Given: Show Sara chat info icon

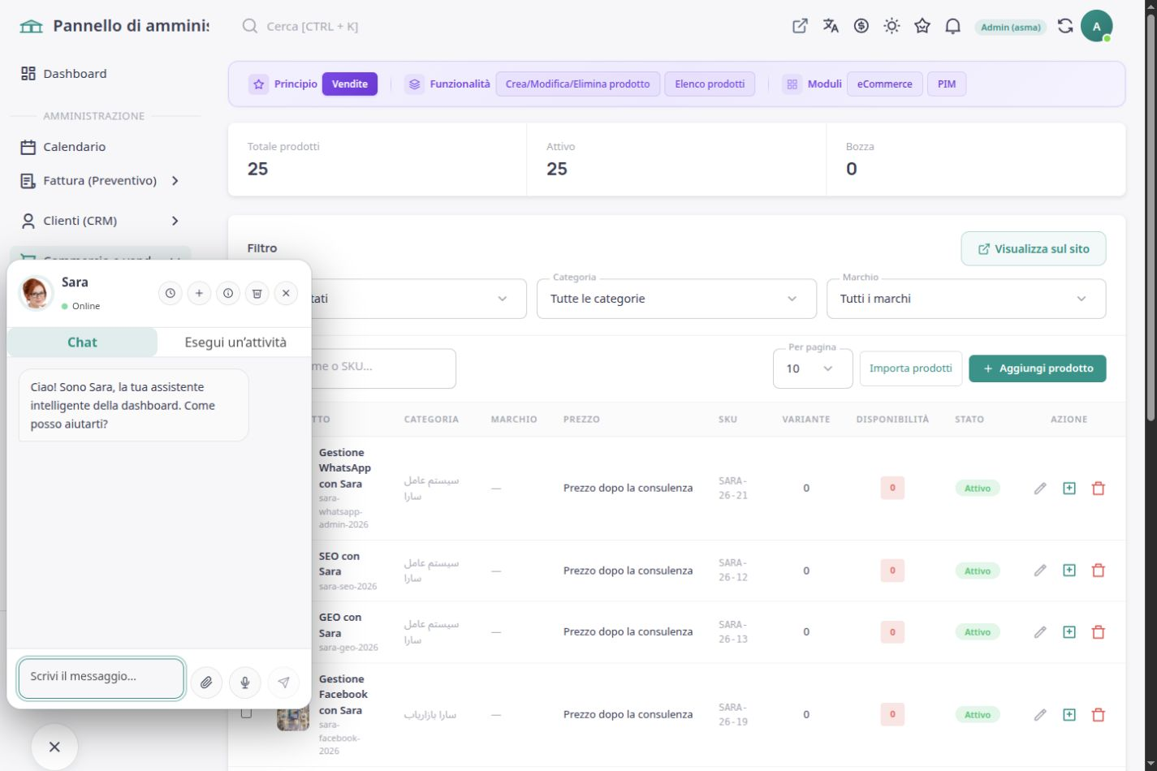Looking at the screenshot, I should coord(228,293).
